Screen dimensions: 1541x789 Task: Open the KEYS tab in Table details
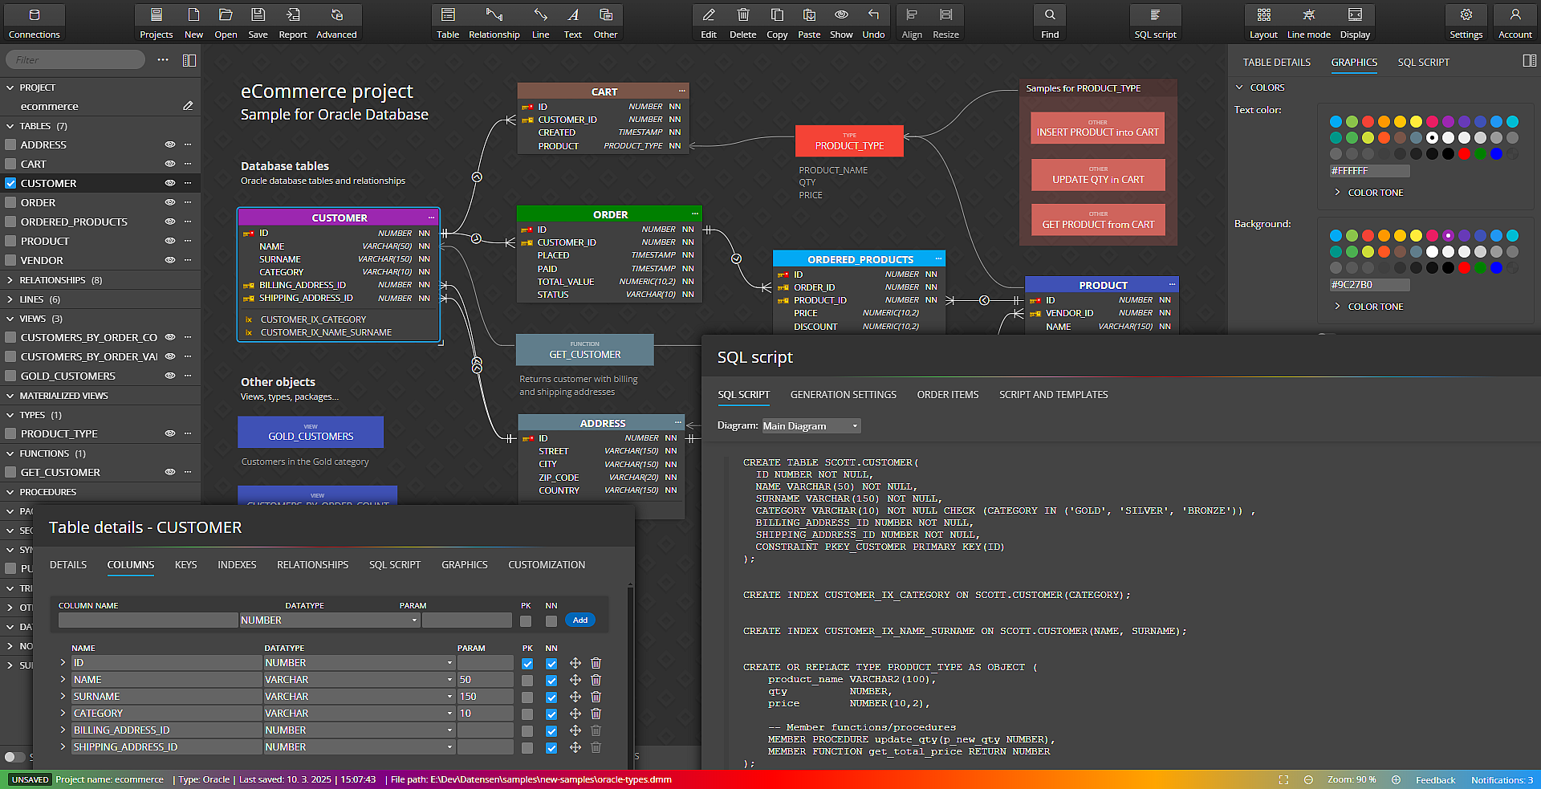pos(186,564)
